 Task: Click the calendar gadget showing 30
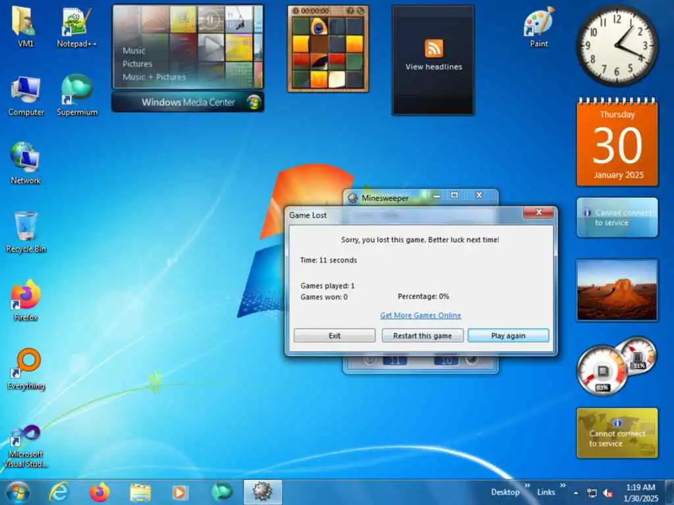(617, 142)
